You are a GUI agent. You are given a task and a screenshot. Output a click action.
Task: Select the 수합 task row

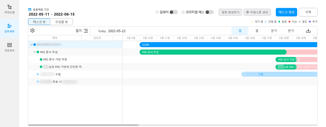tap(75, 74)
